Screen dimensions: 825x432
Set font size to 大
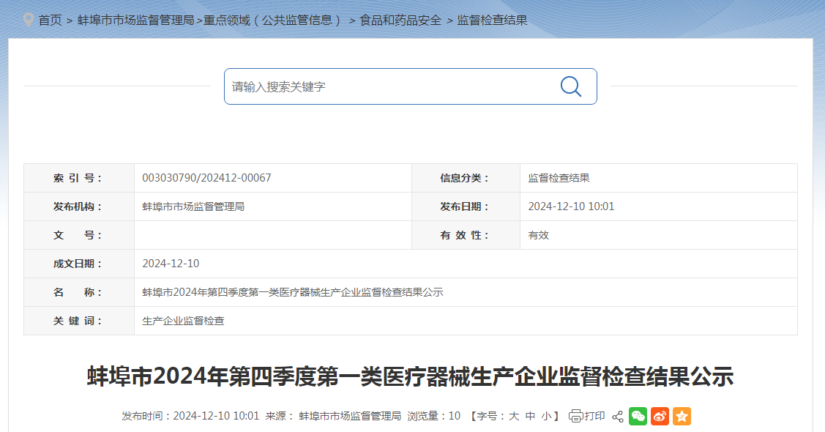tap(514, 416)
